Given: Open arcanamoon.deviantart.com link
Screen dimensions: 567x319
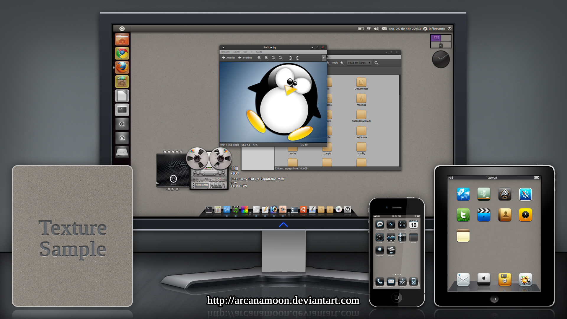Looking at the screenshot, I should pyautogui.click(x=283, y=300).
